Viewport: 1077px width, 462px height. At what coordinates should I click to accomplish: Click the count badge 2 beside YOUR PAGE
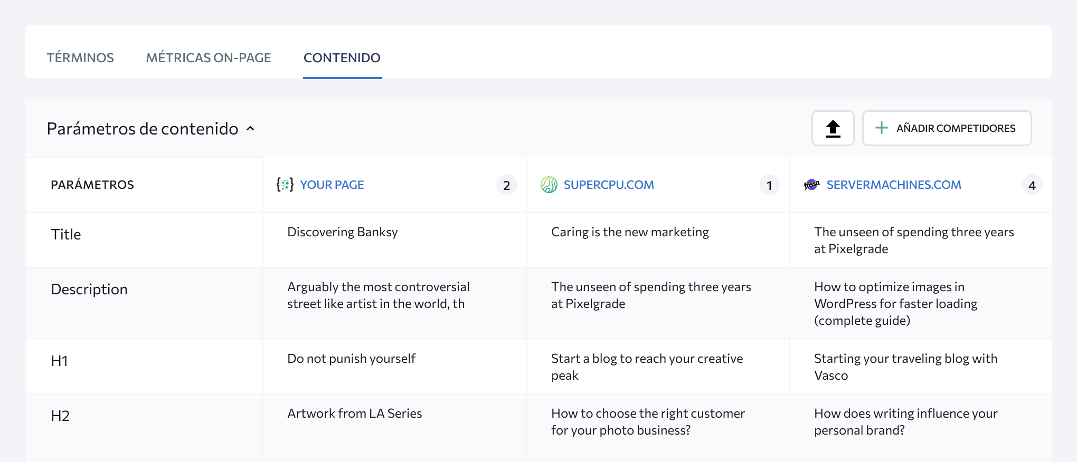coord(506,185)
